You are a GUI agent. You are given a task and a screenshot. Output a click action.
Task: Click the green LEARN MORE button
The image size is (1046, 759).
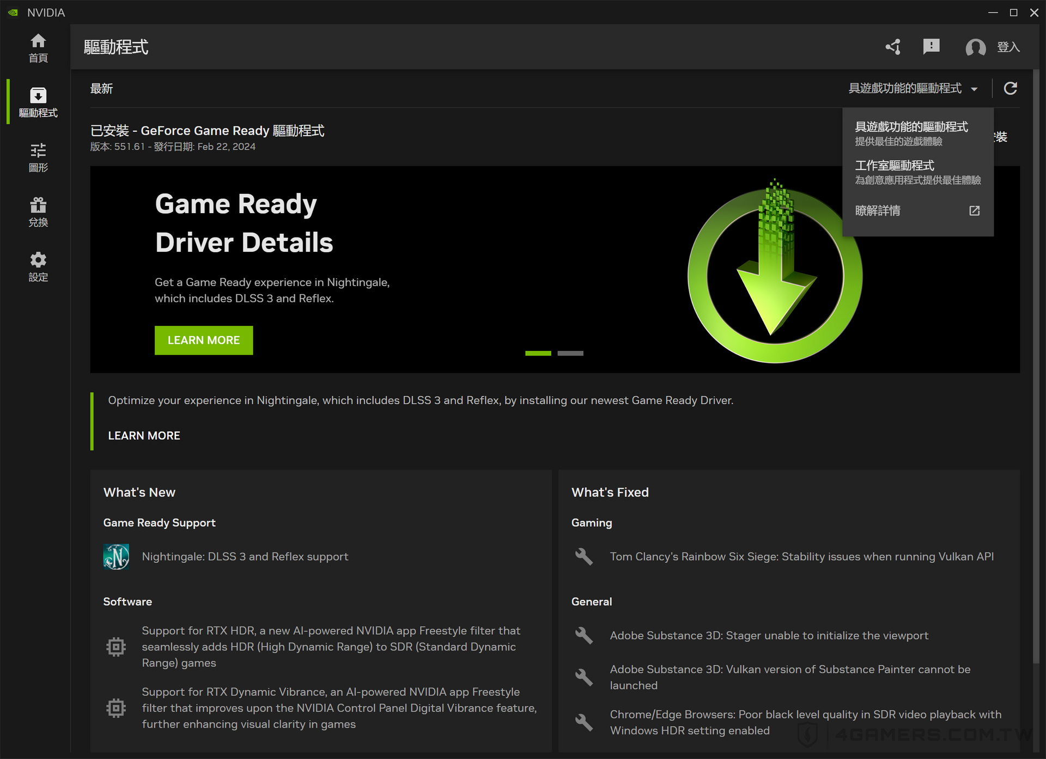point(204,340)
